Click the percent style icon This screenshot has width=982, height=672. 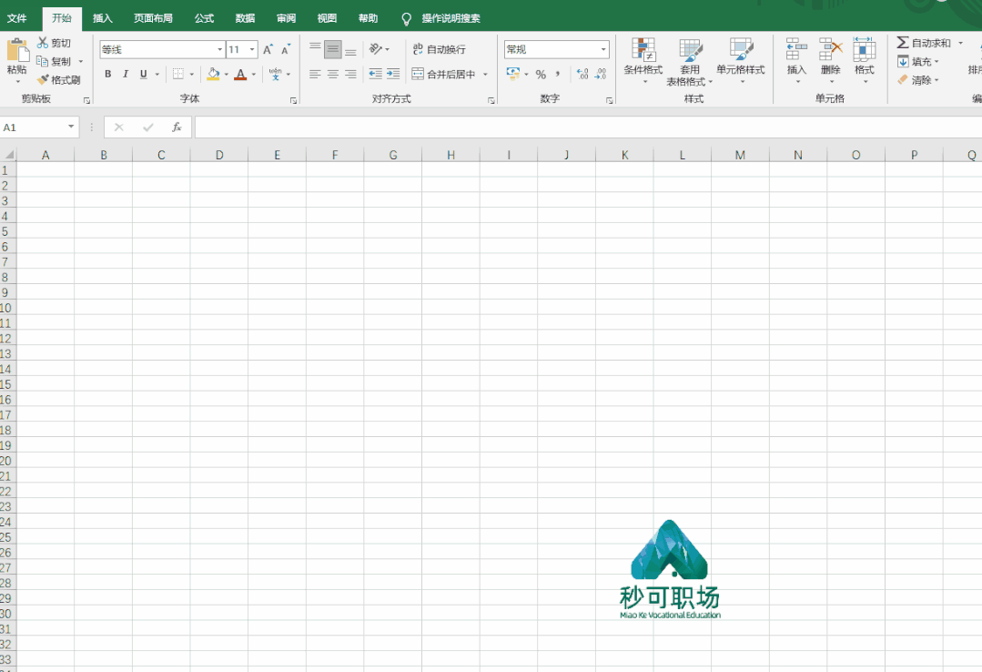[542, 74]
